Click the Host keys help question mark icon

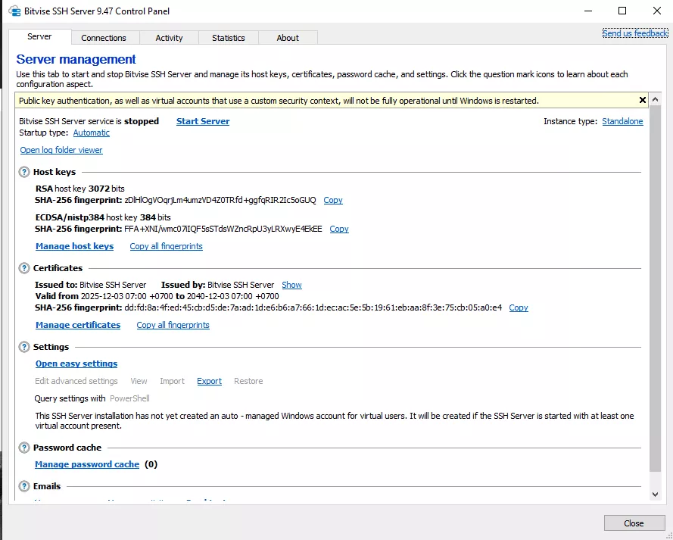click(24, 172)
